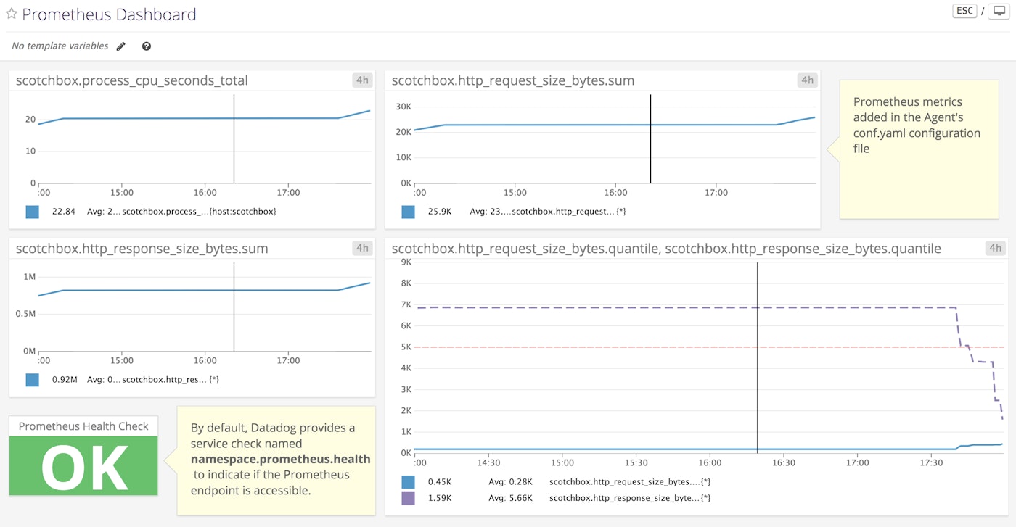
Task: Edit template variables with pencil icon
Action: (121, 46)
